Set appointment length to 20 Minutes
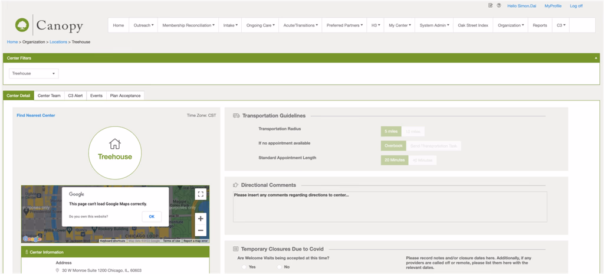604x274 pixels. pos(395,160)
